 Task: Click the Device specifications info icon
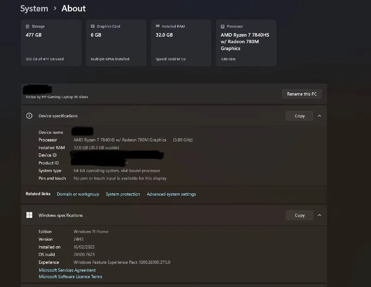(29, 116)
